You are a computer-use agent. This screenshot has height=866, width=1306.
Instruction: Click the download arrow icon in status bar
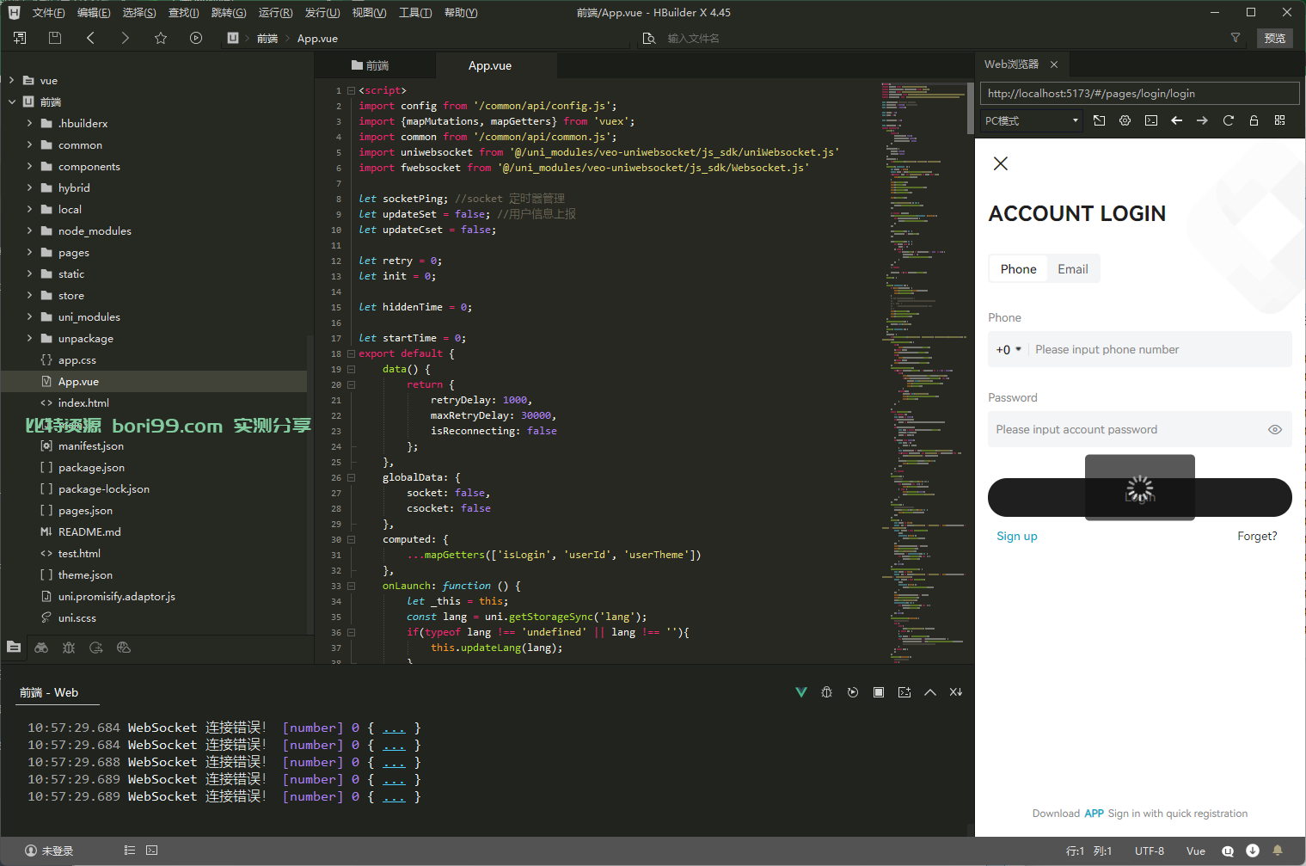tap(1253, 851)
